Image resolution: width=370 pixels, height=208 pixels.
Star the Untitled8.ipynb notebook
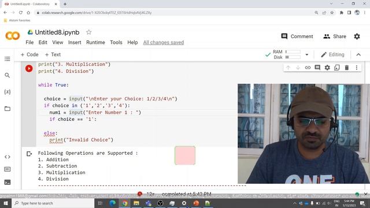(x=88, y=32)
